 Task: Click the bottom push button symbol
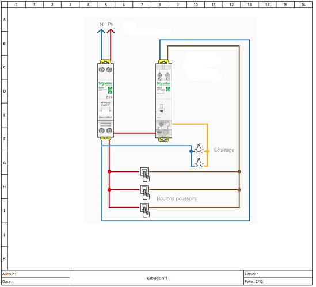pos(145,211)
